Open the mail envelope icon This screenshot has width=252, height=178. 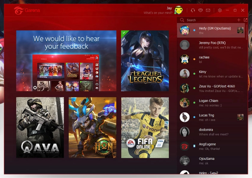point(208,10)
